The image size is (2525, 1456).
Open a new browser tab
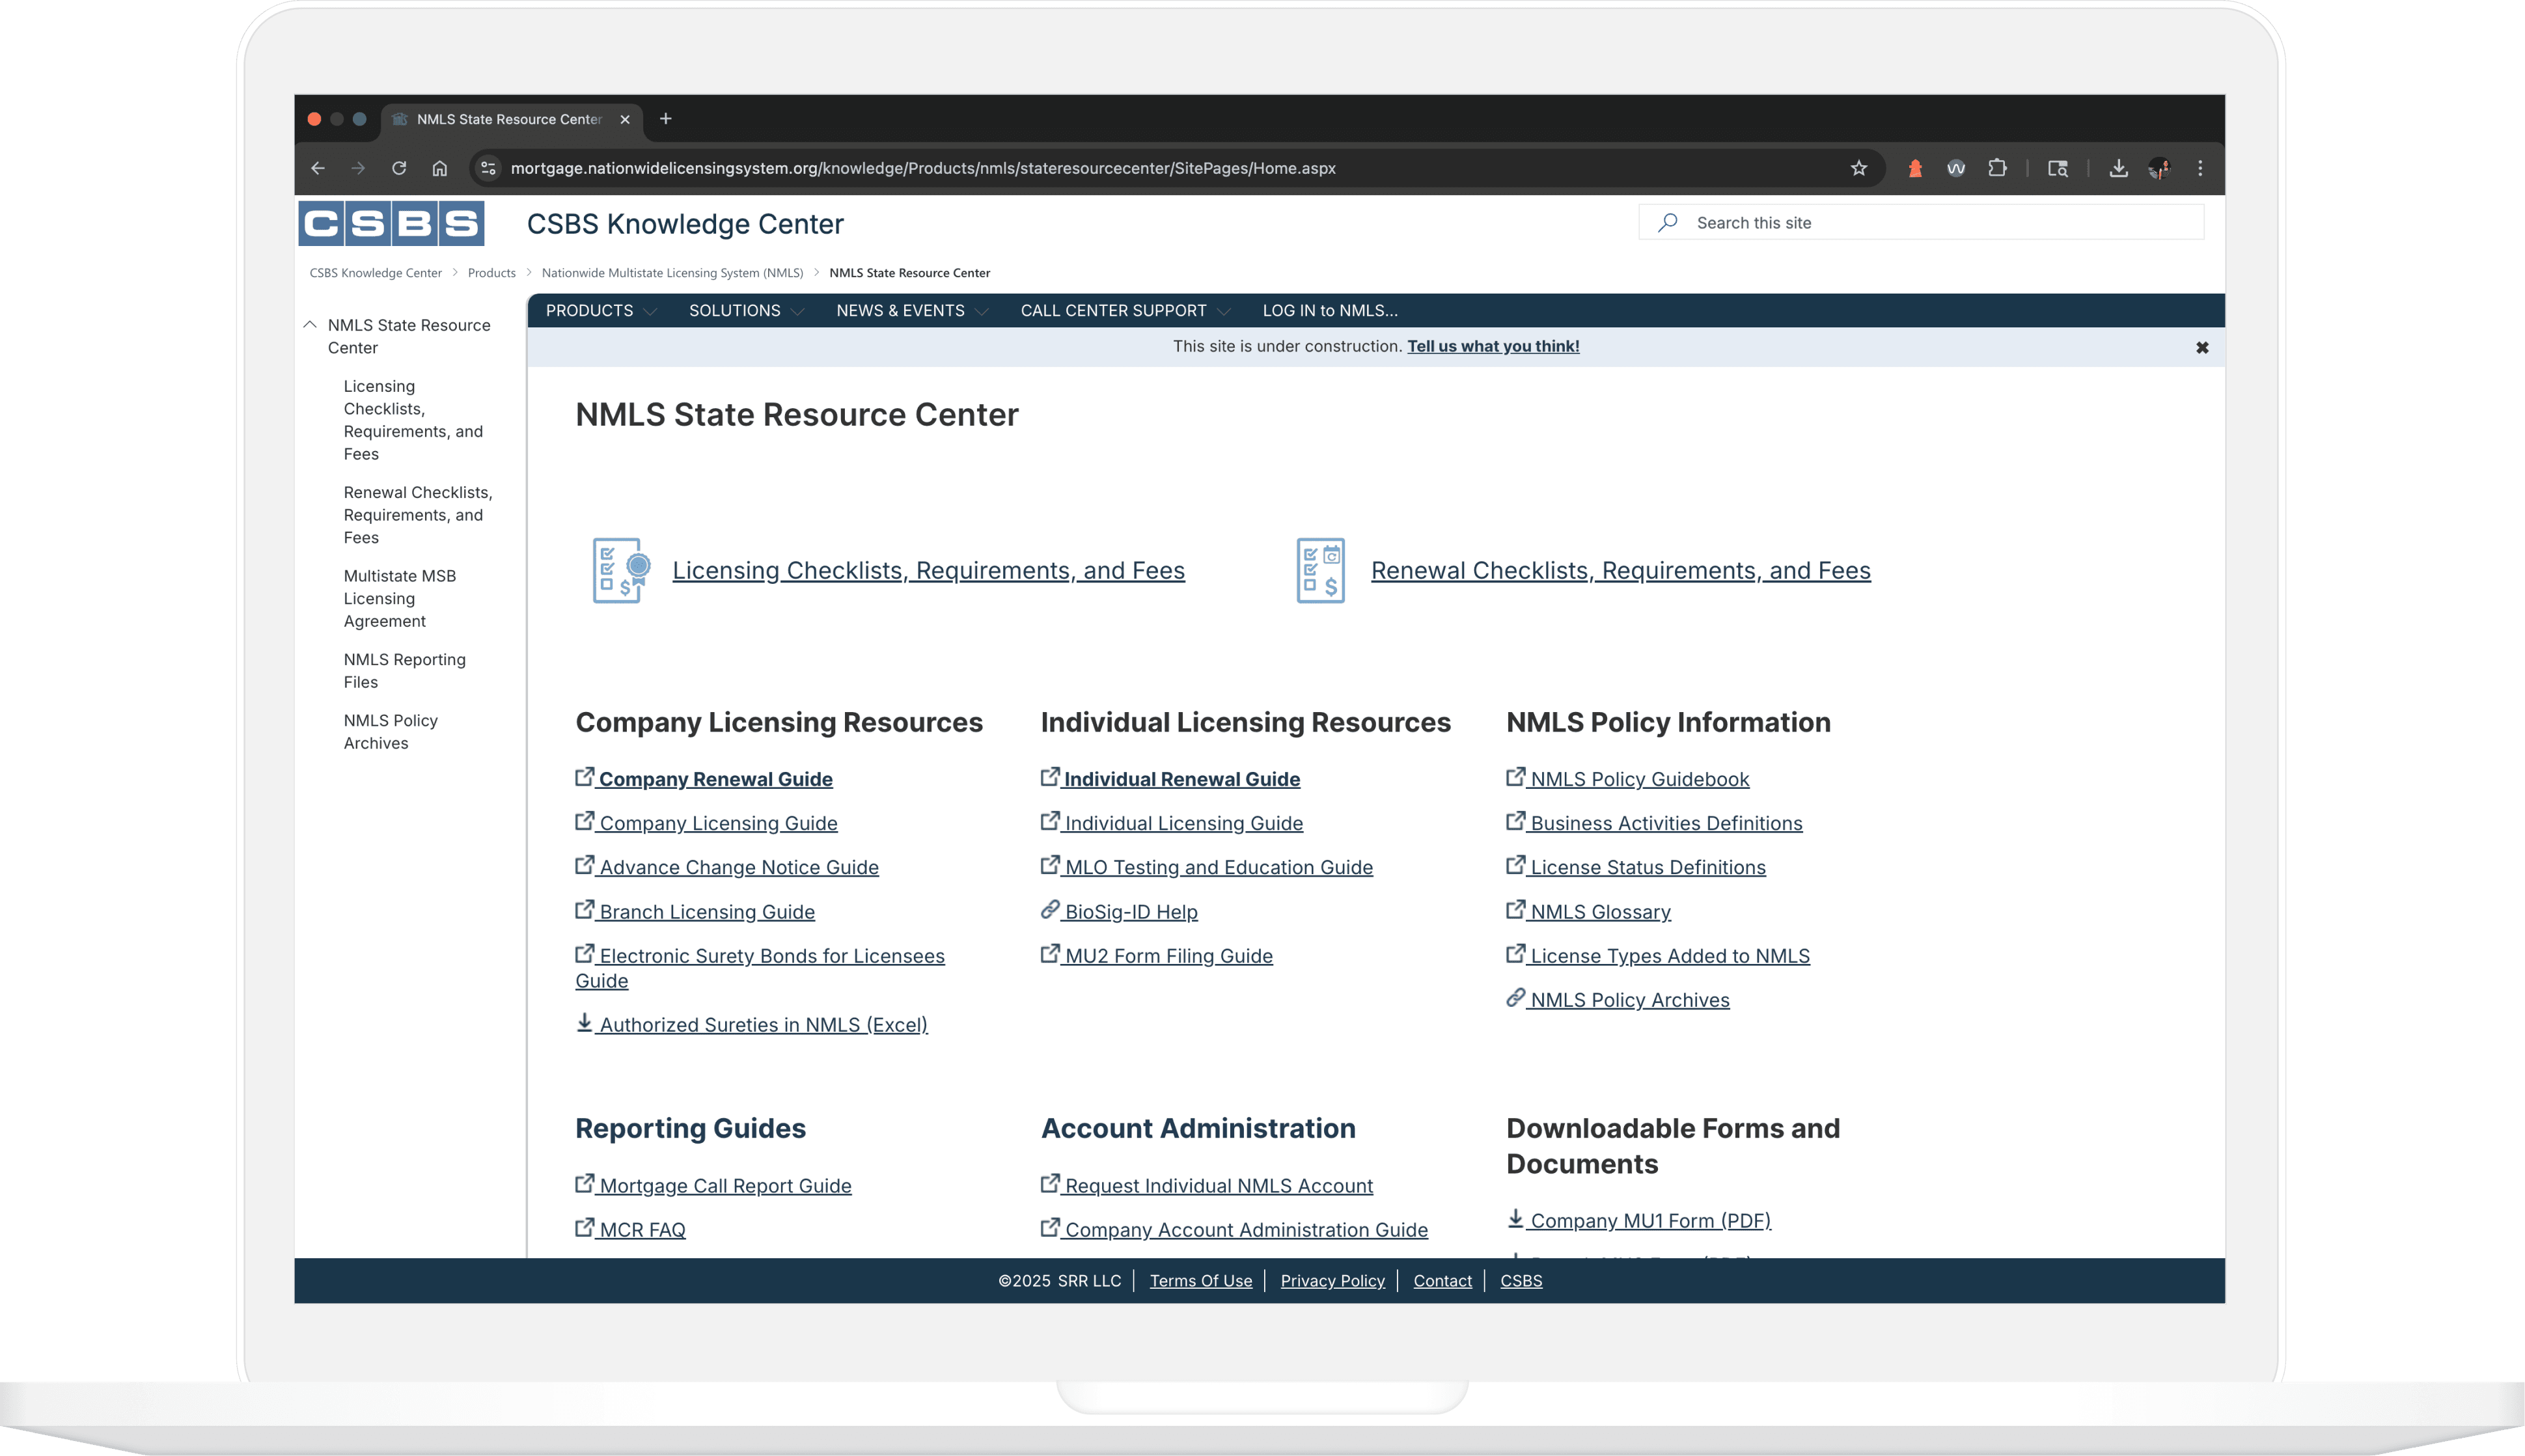click(x=666, y=119)
